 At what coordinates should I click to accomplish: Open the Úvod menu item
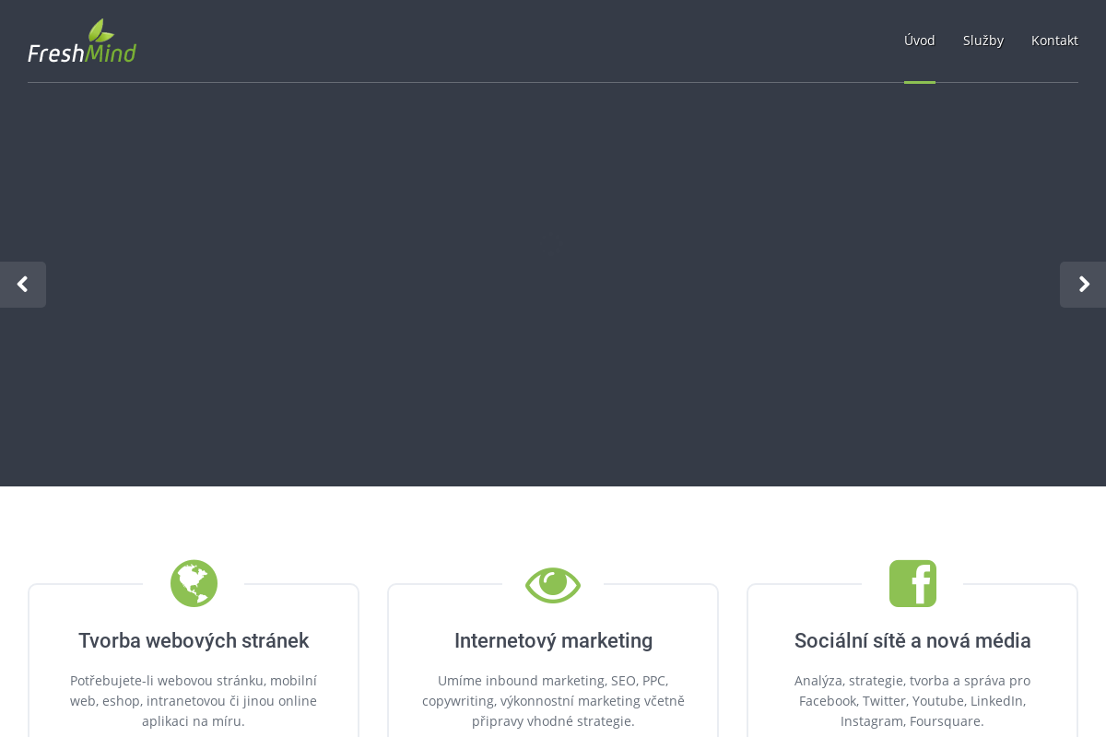[919, 41]
